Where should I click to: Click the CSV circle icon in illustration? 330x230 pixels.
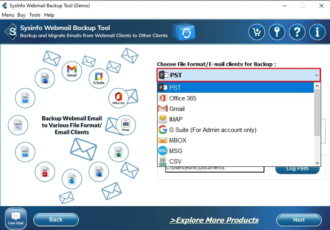point(119,152)
